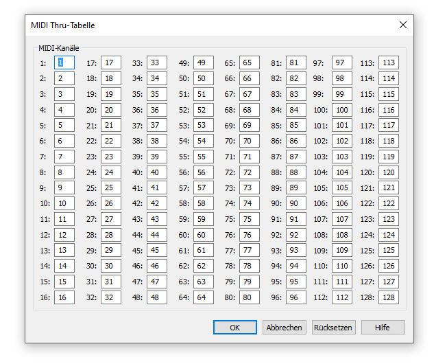Screen dimensions: 447x364
Task: Edit the field for channel 17
Action: pyautogui.click(x=111, y=62)
